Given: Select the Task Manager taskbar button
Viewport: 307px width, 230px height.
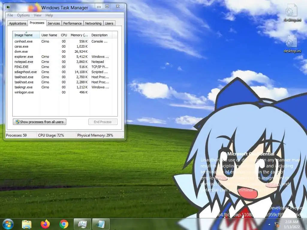Looking at the screenshot, I should (82, 224).
